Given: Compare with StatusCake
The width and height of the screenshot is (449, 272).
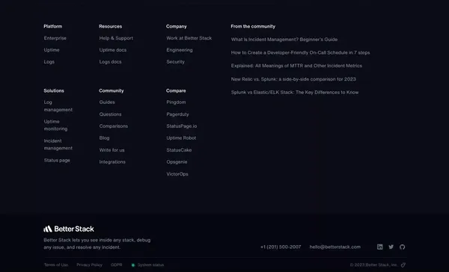Looking at the screenshot, I should point(179,150).
